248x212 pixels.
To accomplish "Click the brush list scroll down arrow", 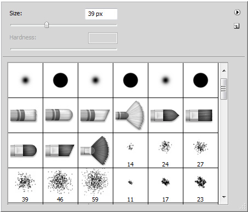I will (224, 197).
